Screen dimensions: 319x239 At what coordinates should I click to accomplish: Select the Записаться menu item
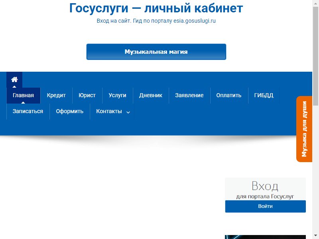(x=28, y=112)
